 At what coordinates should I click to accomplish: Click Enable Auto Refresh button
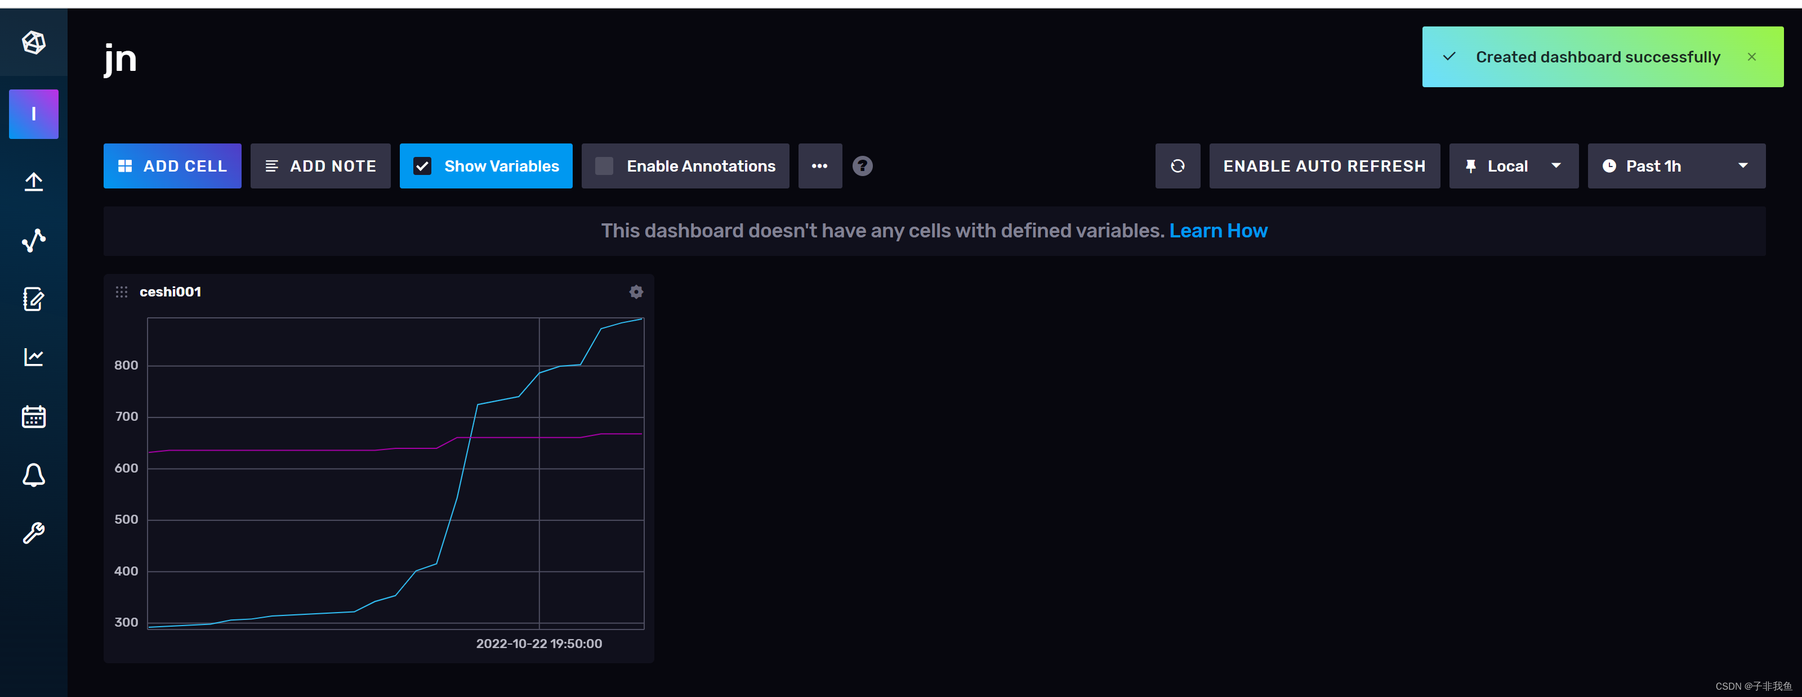pyautogui.click(x=1323, y=167)
